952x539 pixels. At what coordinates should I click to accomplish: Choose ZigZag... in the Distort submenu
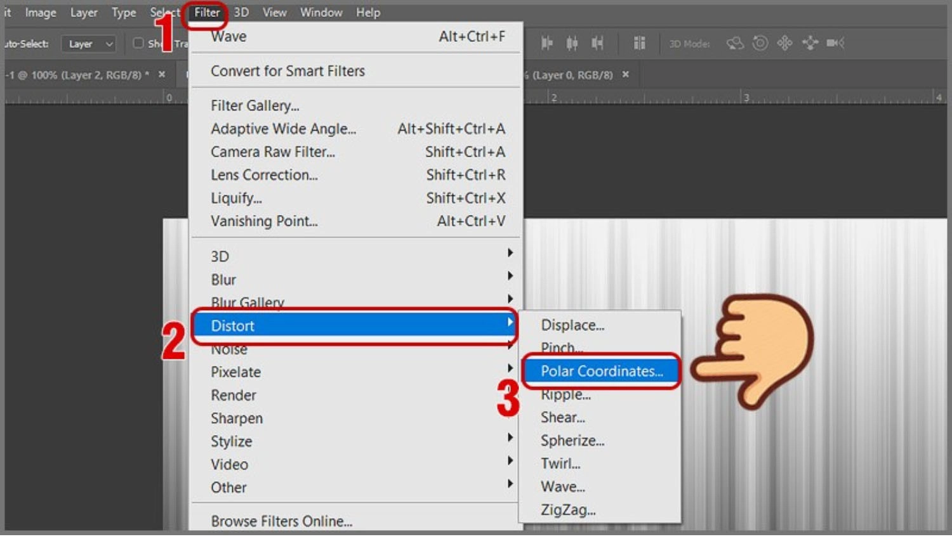coord(600,510)
